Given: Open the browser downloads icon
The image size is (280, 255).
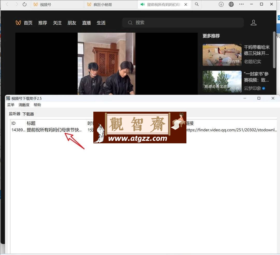Looking at the screenshot, I should 221,4.
